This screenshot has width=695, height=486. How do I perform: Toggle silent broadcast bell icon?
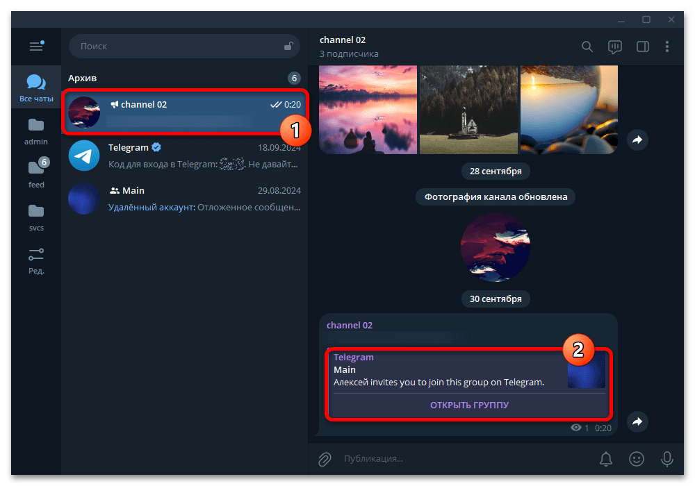[x=606, y=459]
